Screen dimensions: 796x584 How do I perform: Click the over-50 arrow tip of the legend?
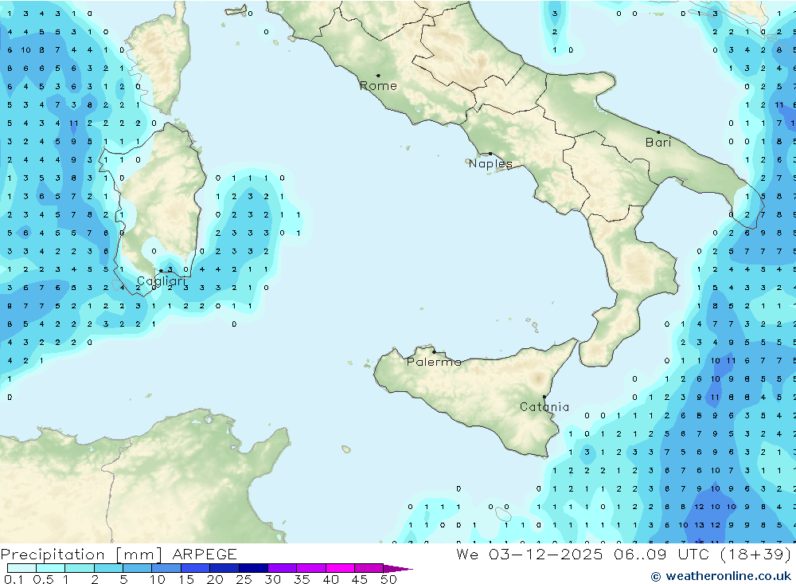(399, 569)
